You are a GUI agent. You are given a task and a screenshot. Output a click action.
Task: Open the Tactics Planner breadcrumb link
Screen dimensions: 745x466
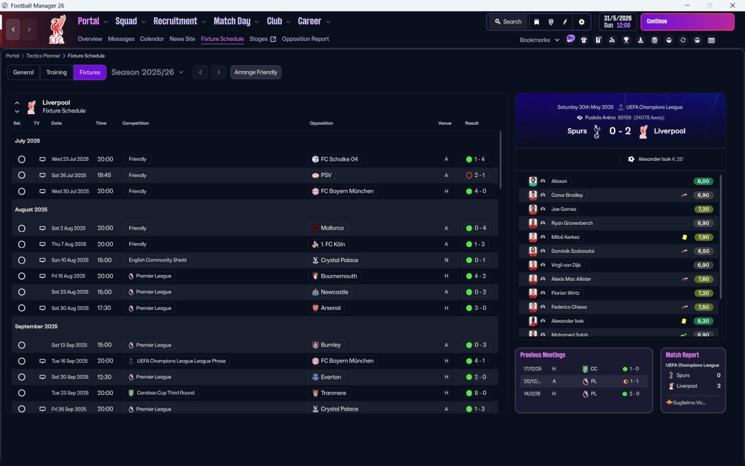(x=43, y=56)
